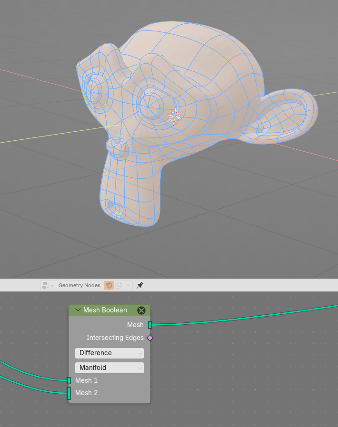Viewport: 338px width, 427px height.
Task: Open the Manifold solver dropdown
Action: 109,368
